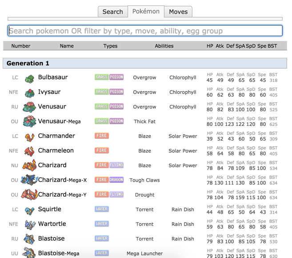Click the WATER type badge for Squirtle
This screenshot has height=258, width=292.
[102, 209]
